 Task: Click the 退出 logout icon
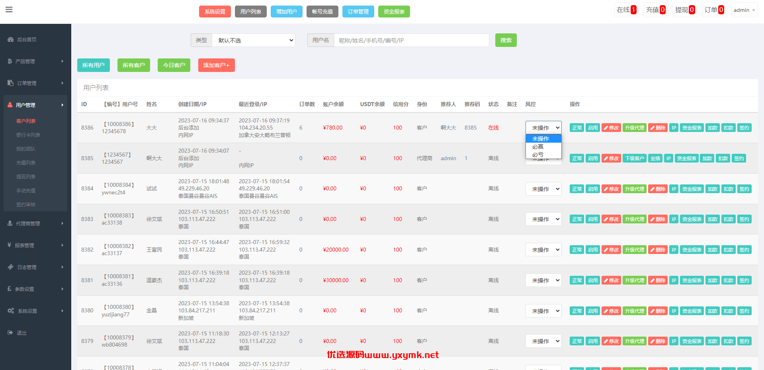(x=10, y=333)
